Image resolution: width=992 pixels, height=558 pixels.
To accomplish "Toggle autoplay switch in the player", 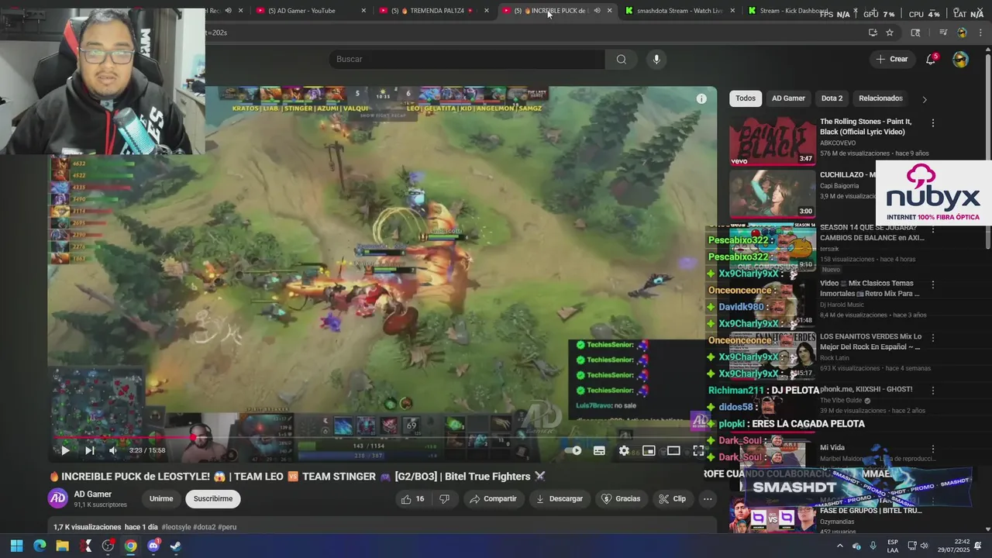I will [x=573, y=450].
